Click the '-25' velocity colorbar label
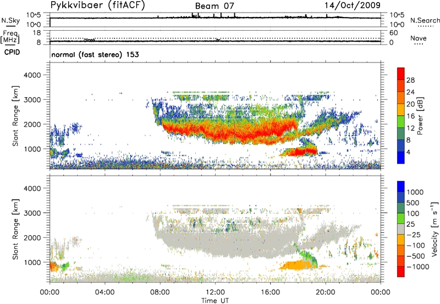440x304 pixels. (x=414, y=235)
